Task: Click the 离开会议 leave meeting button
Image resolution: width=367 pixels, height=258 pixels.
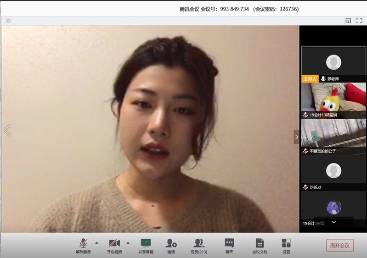Action: (x=340, y=245)
